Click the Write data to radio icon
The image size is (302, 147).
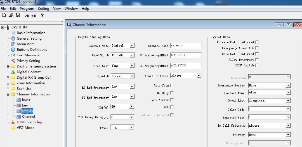pos(34,15)
